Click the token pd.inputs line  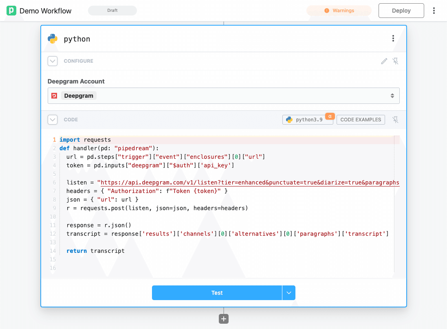coord(150,165)
